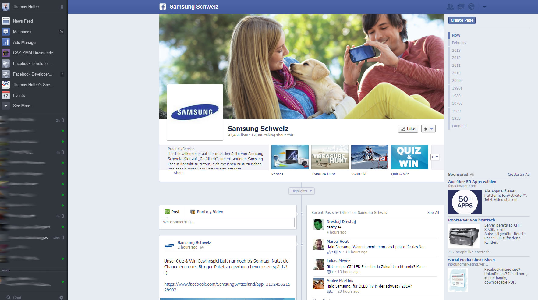Open Messages in the left sidebar
Image resolution: width=538 pixels, height=300 pixels.
pyautogui.click(x=34, y=32)
